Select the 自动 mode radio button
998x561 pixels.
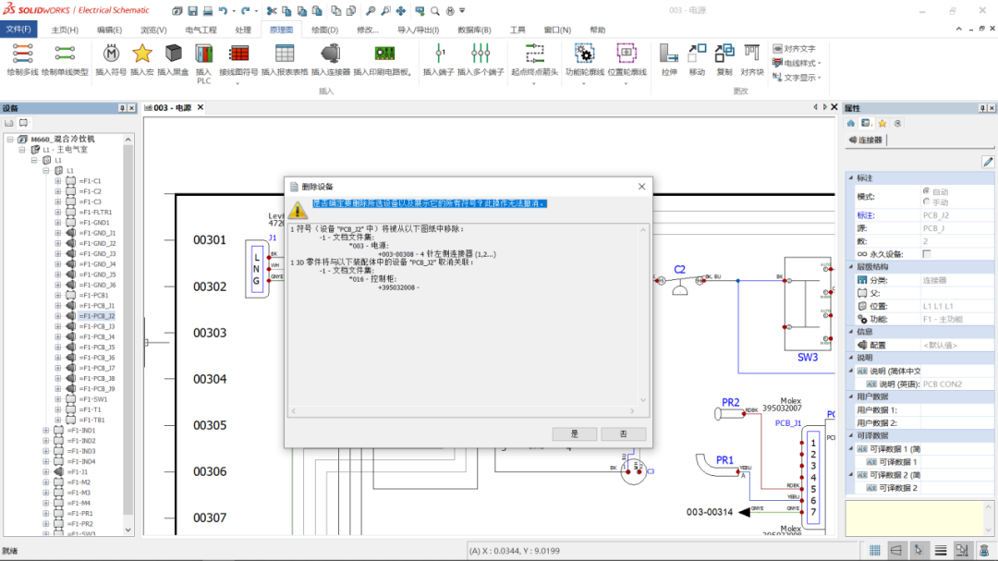tap(927, 190)
